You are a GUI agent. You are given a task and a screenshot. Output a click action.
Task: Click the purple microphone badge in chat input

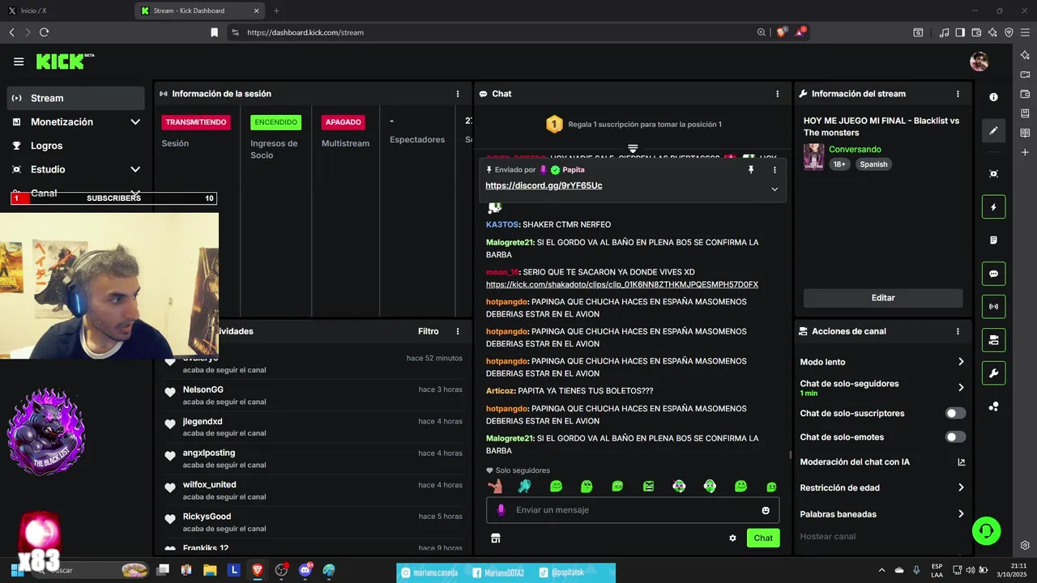[501, 510]
